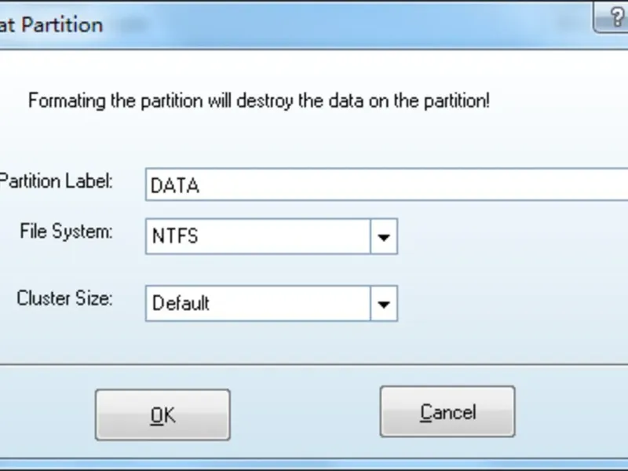The width and height of the screenshot is (628, 471).
Task: Click the blank area between OK and Cancel
Action: click(x=305, y=414)
